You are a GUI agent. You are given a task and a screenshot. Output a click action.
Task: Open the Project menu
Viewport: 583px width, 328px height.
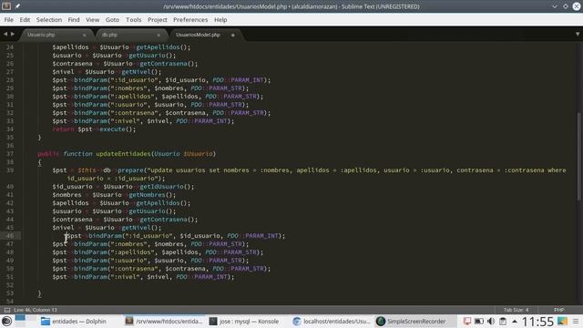[158, 20]
